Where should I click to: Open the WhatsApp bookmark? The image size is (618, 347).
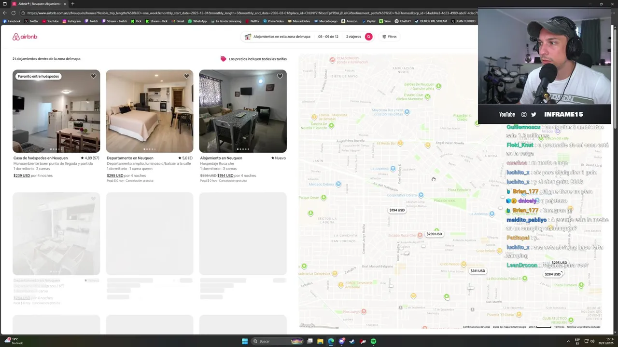[197, 21]
